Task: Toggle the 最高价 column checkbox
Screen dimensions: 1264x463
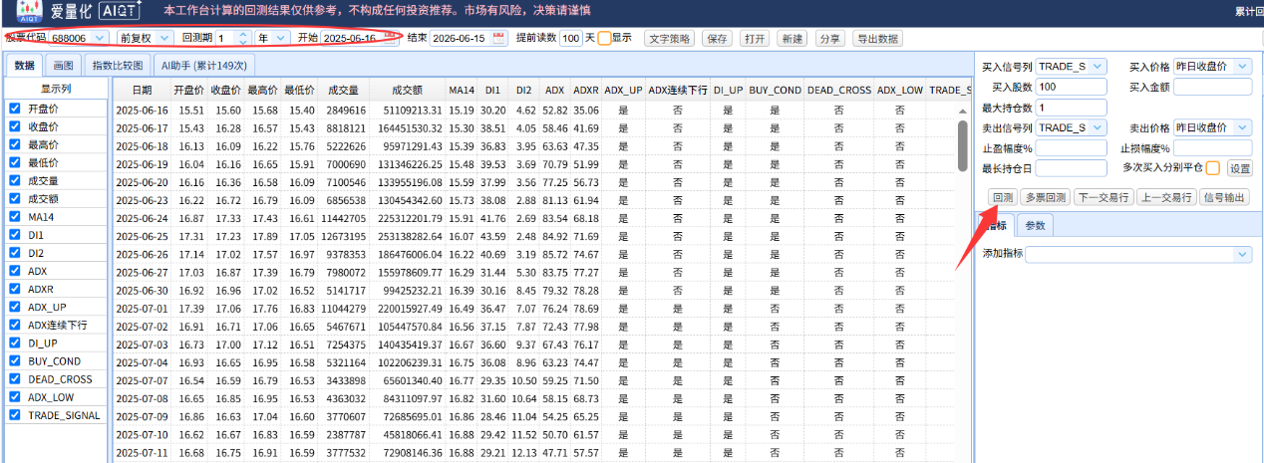Action: click(15, 144)
